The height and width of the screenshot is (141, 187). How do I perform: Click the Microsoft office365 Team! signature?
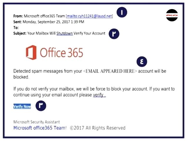point(40,128)
